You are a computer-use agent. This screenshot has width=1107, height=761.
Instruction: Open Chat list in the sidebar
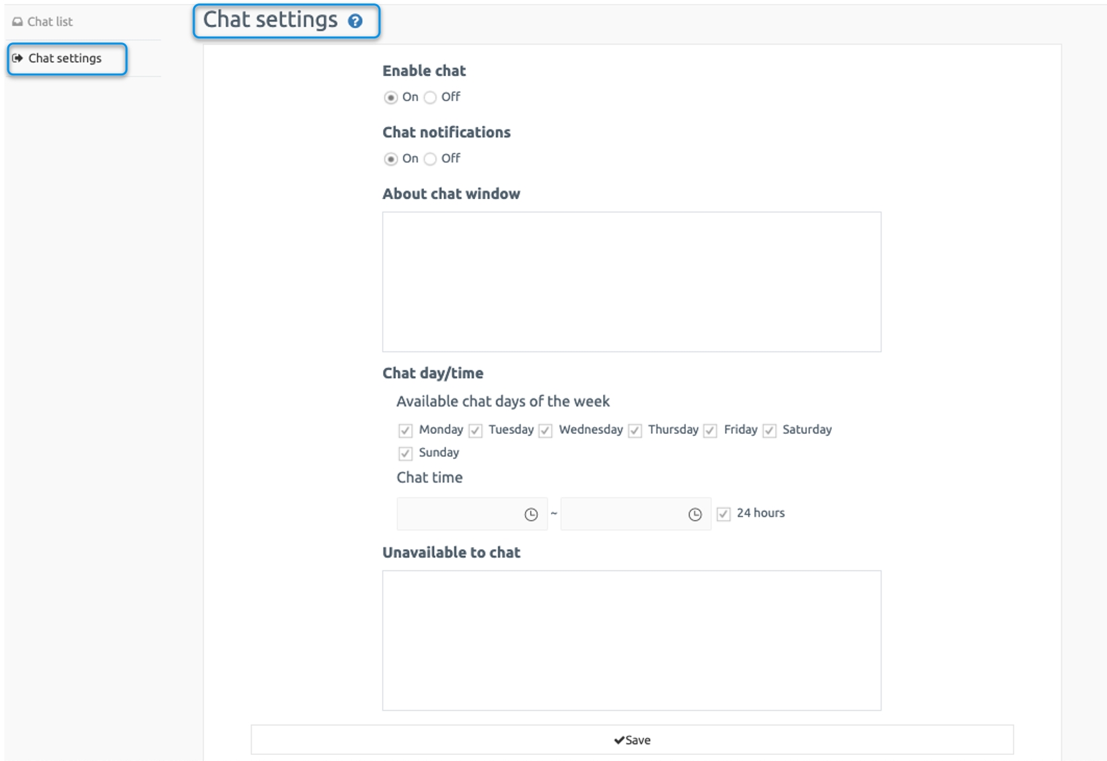tap(50, 22)
